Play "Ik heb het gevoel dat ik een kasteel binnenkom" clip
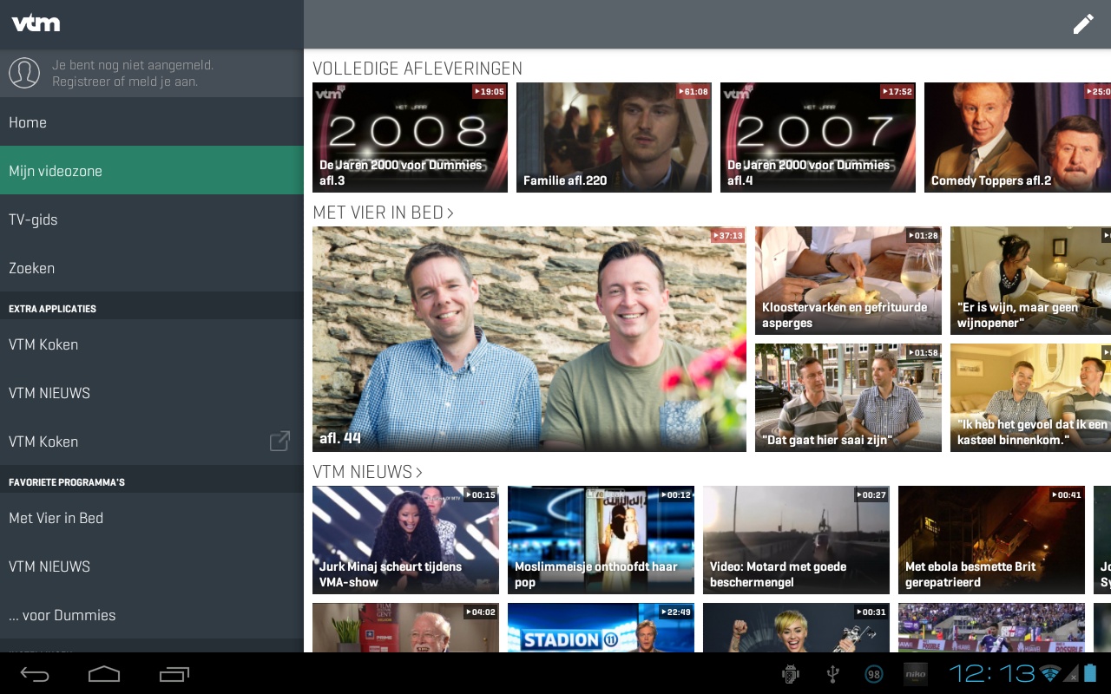 tap(1030, 398)
